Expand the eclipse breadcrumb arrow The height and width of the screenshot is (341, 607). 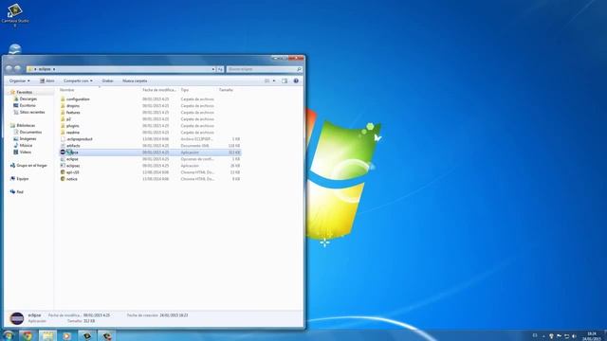click(54, 69)
